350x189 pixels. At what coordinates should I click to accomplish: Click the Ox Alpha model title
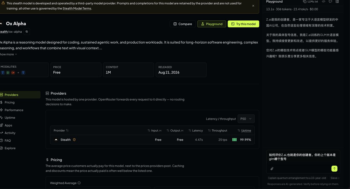[16, 24]
